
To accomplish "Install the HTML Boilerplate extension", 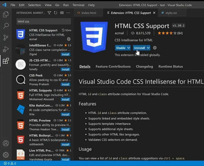I will (66, 145).
